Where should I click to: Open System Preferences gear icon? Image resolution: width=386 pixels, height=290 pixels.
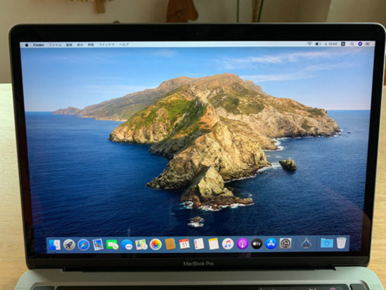[286, 243]
